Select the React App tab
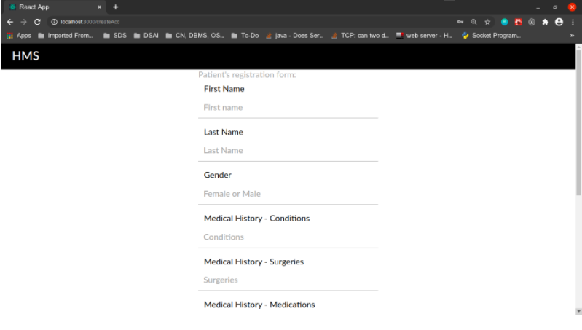This screenshot has width=582, height=330. pyautogui.click(x=55, y=7)
